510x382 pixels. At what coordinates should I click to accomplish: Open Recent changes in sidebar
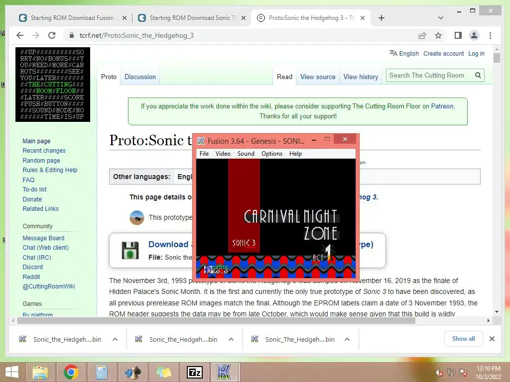(44, 151)
